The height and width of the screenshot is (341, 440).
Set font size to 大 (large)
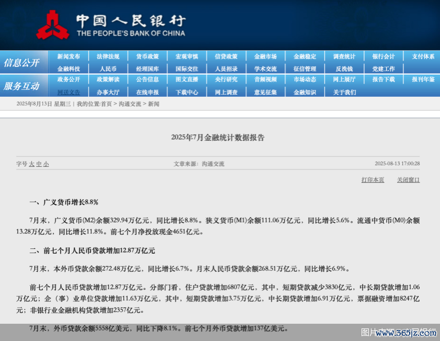[x=31, y=164]
